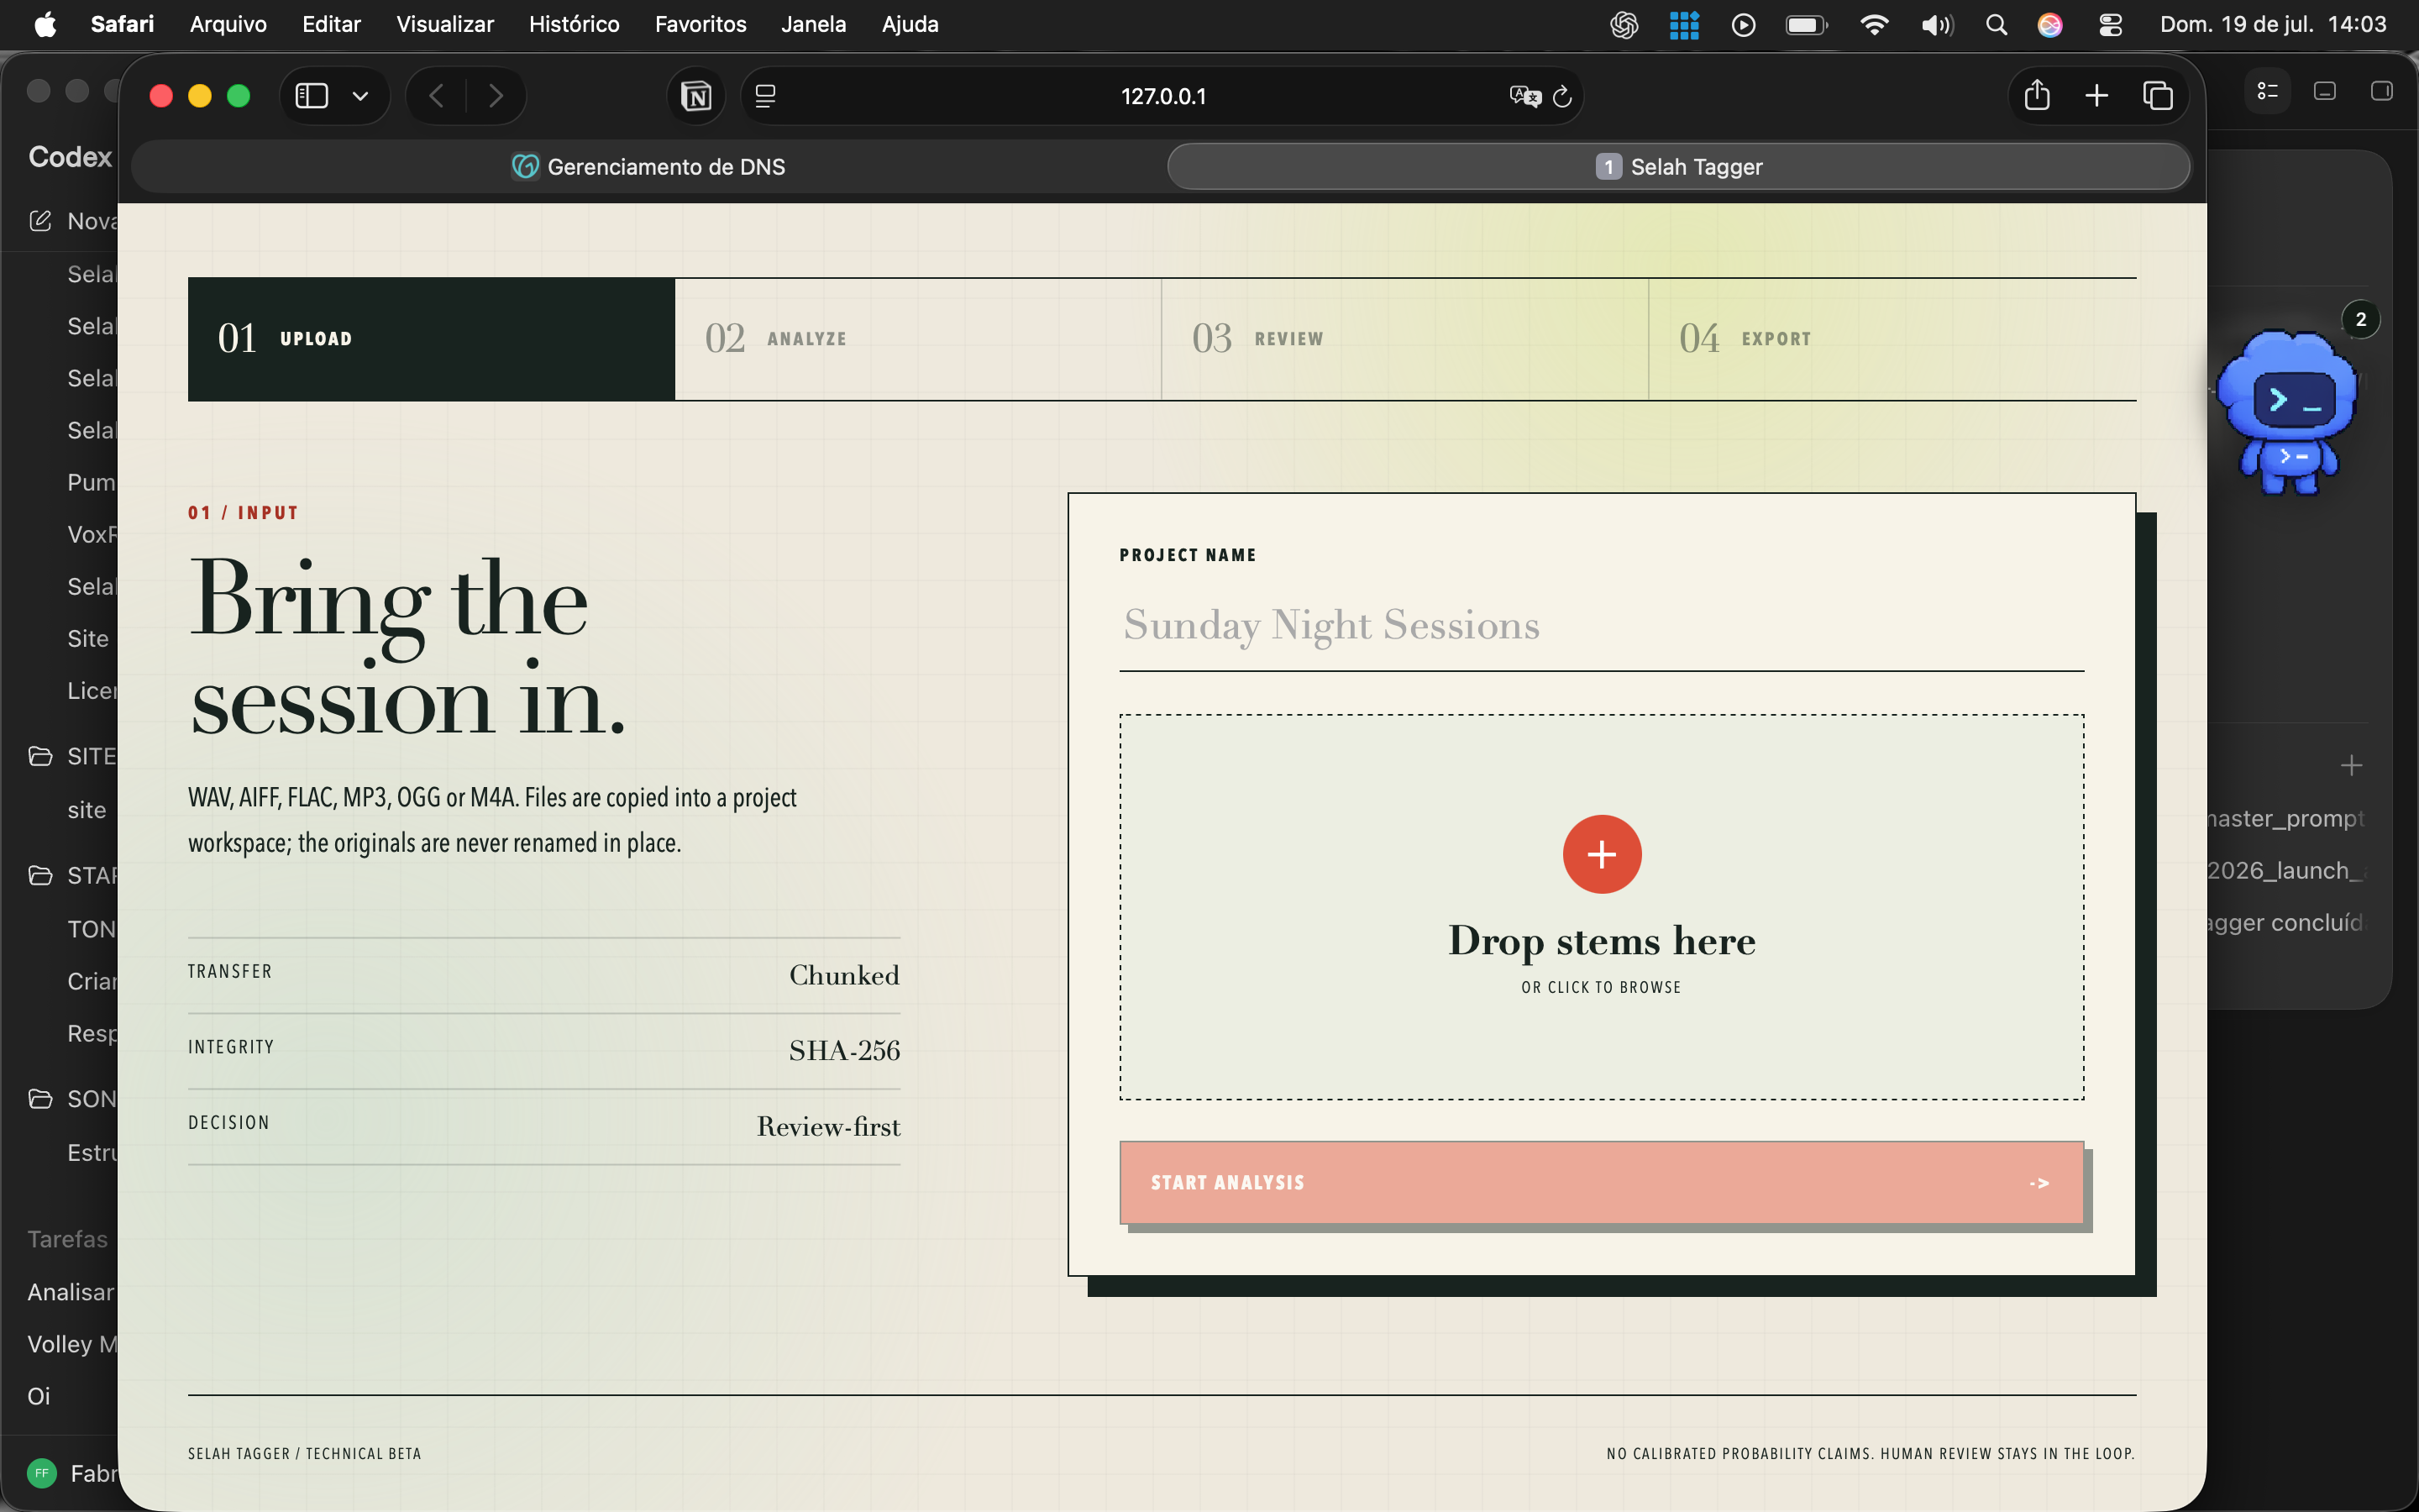Viewport: 2419px width, 1512px height.
Task: Open the battery status icon
Action: [1806, 24]
